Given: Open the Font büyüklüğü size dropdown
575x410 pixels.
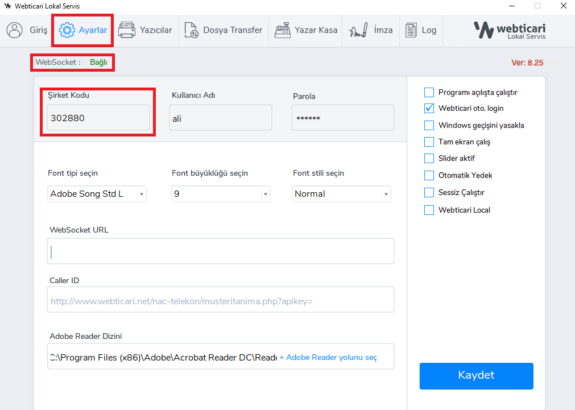Looking at the screenshot, I should [265, 194].
